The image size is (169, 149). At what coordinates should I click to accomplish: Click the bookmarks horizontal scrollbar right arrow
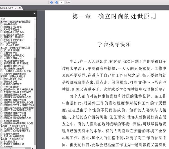[x=32, y=148]
